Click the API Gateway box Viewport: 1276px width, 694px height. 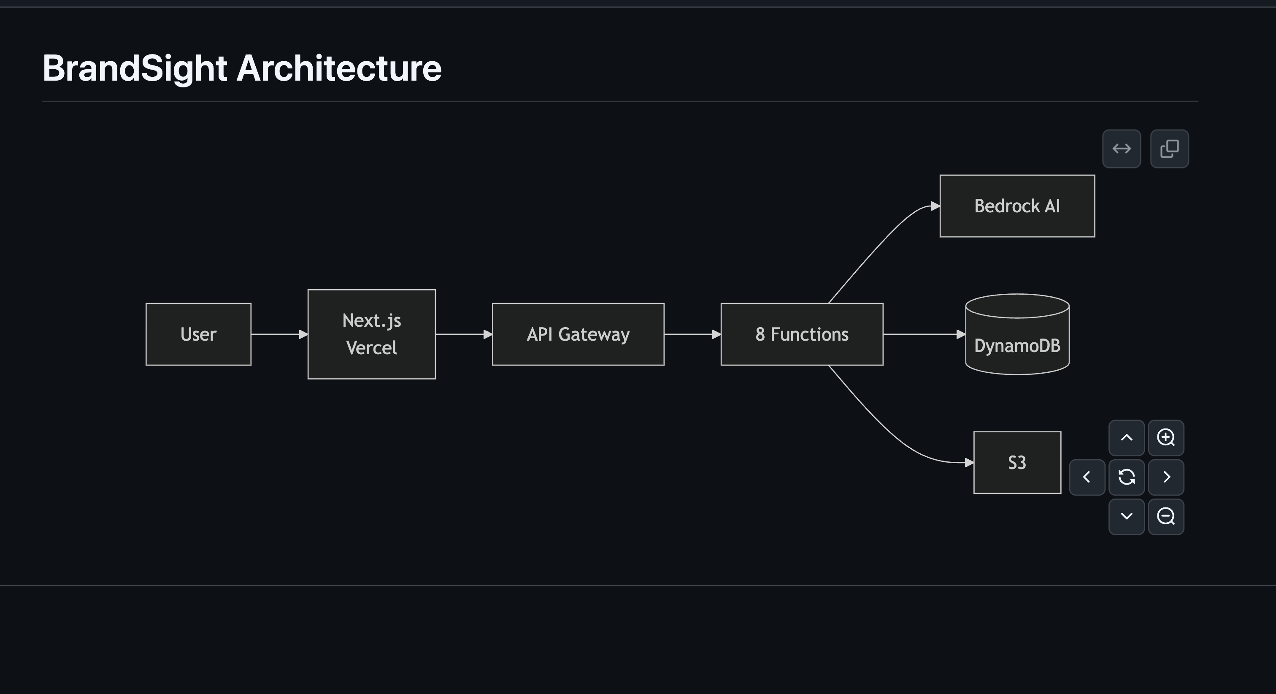[x=578, y=334]
